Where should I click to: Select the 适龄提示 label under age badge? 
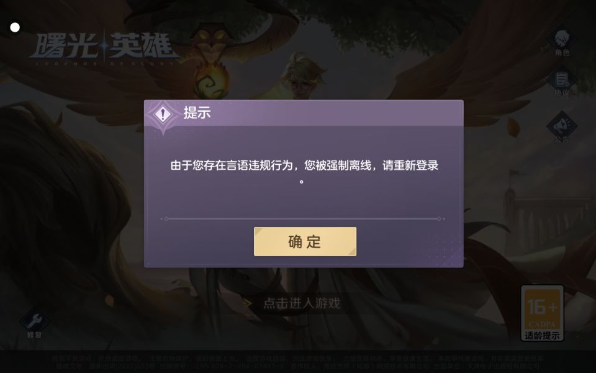542,335
